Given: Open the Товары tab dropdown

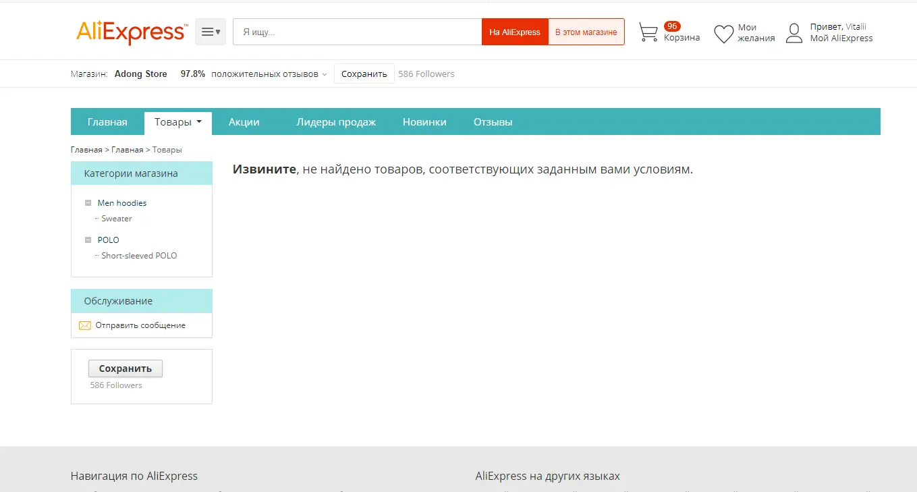Looking at the screenshot, I should pyautogui.click(x=178, y=122).
